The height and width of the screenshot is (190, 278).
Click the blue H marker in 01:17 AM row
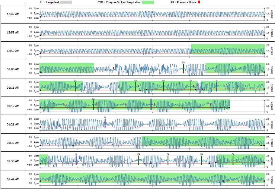(x=151, y=104)
